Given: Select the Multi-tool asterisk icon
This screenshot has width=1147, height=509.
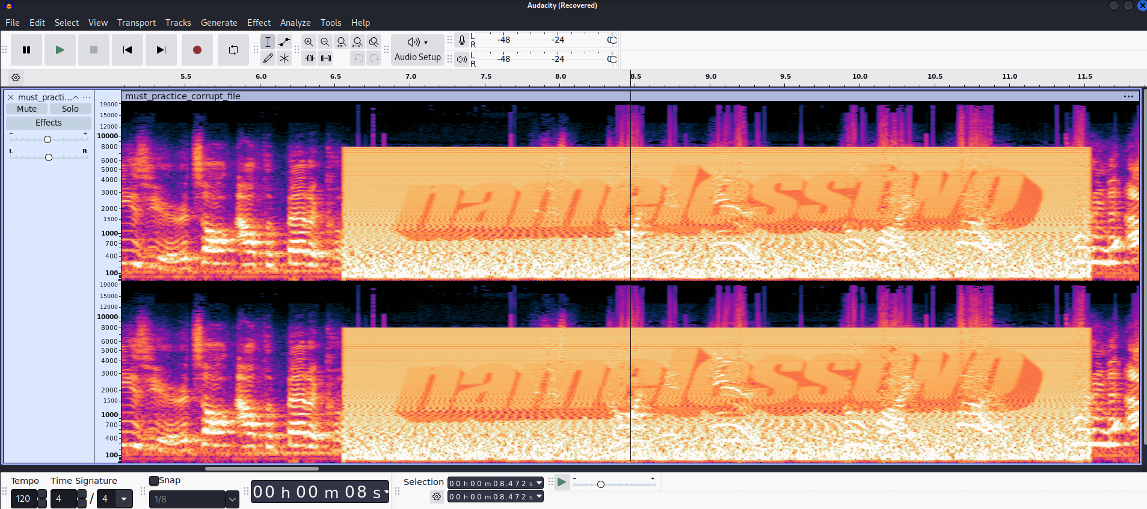Looking at the screenshot, I should pos(284,58).
